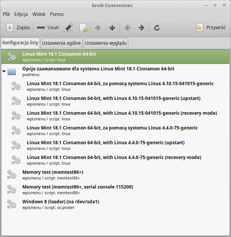Image resolution: width=231 pixels, height=237 pixels.
Task: Click folder icon of Opcje zaawansowane submenu
Action: 12,71
